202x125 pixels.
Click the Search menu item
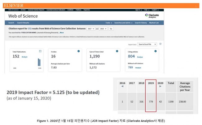tap(11, 23)
